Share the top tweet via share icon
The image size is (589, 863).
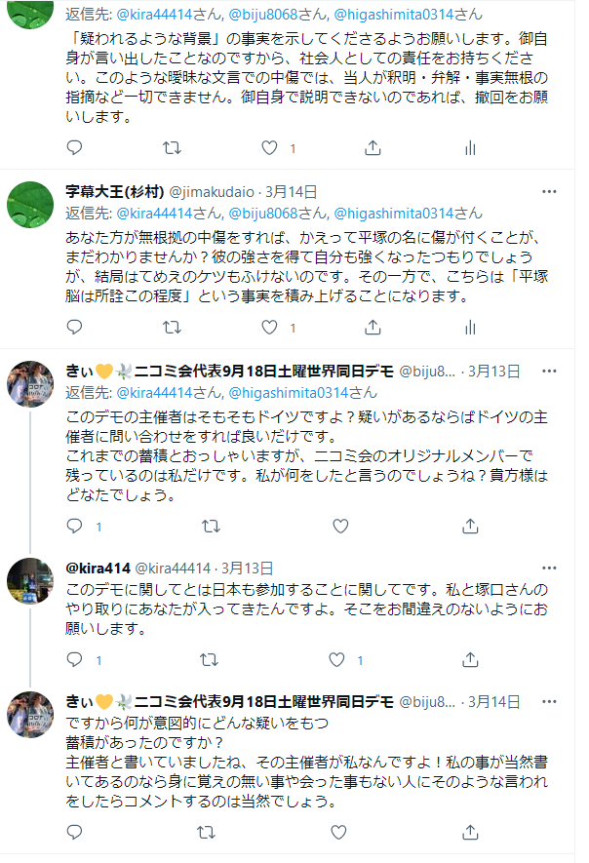point(372,147)
